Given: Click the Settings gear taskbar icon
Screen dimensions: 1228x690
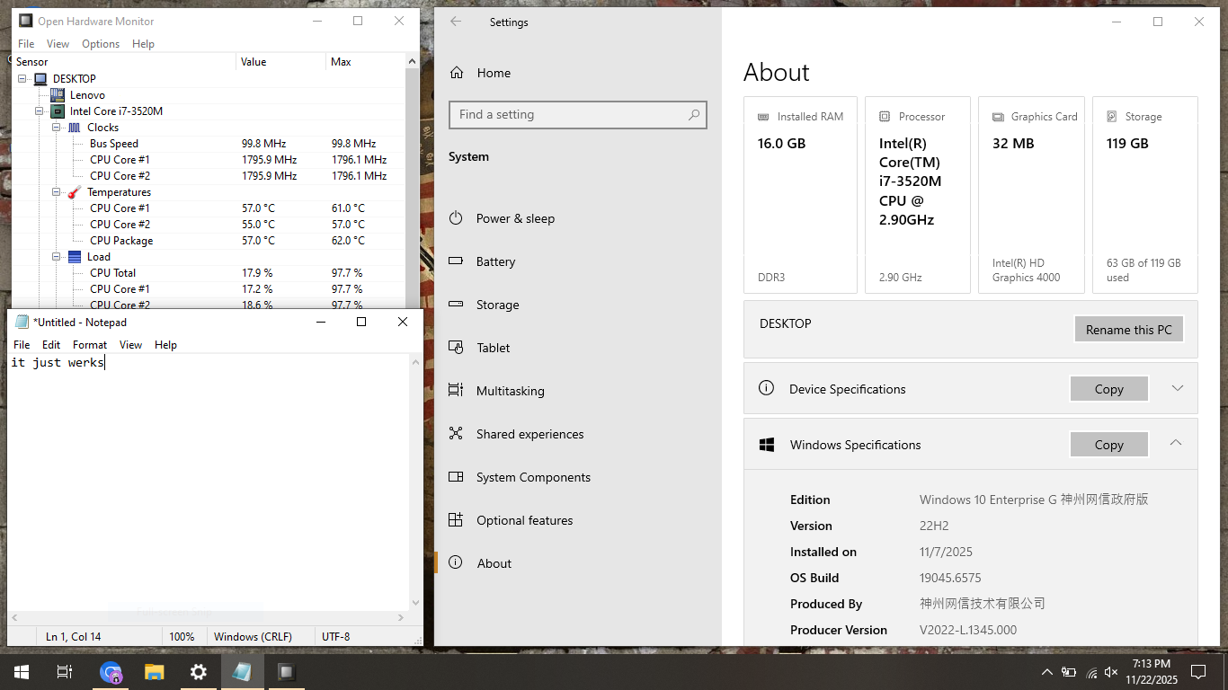Looking at the screenshot, I should (199, 671).
